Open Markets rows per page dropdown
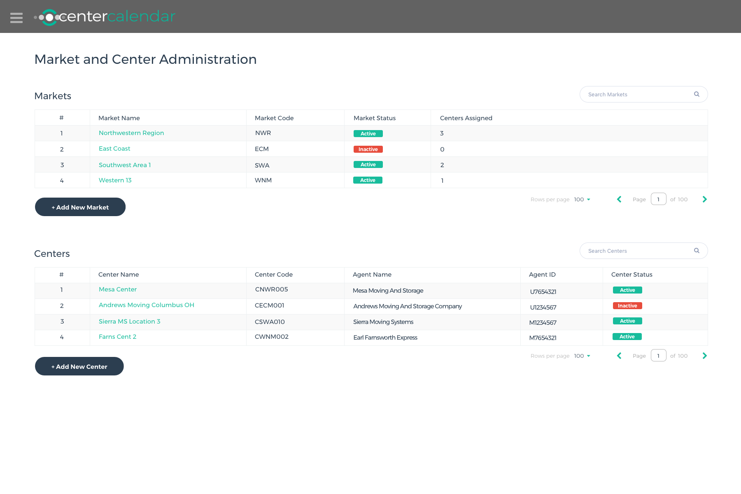 pyautogui.click(x=582, y=199)
